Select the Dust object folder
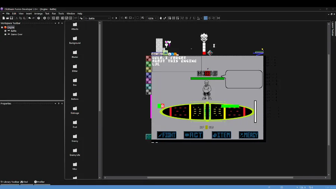Viewport: 336px width, 189px height. point(75,124)
